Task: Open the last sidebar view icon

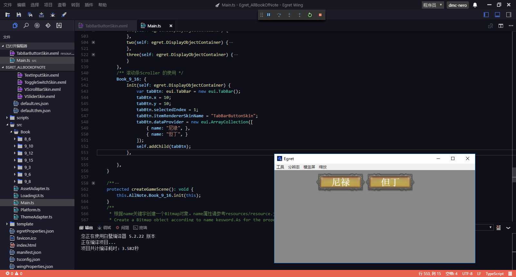Action: coord(59,25)
